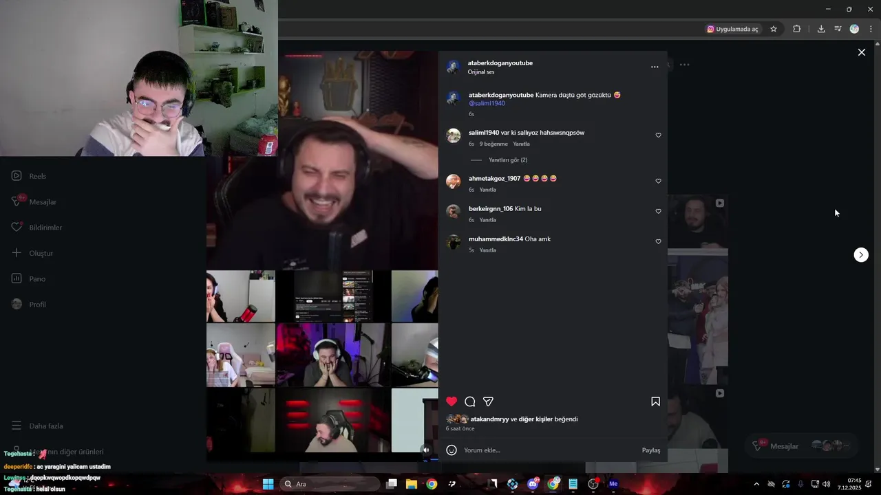
Task: Open Pano in the sidebar
Action: click(28, 279)
